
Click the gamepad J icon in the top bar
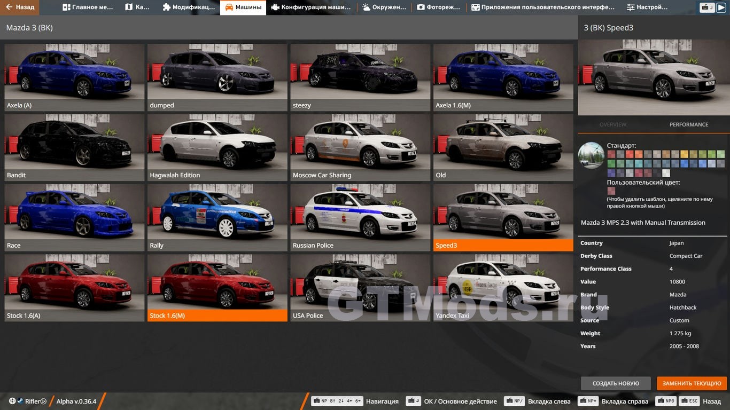point(707,7)
